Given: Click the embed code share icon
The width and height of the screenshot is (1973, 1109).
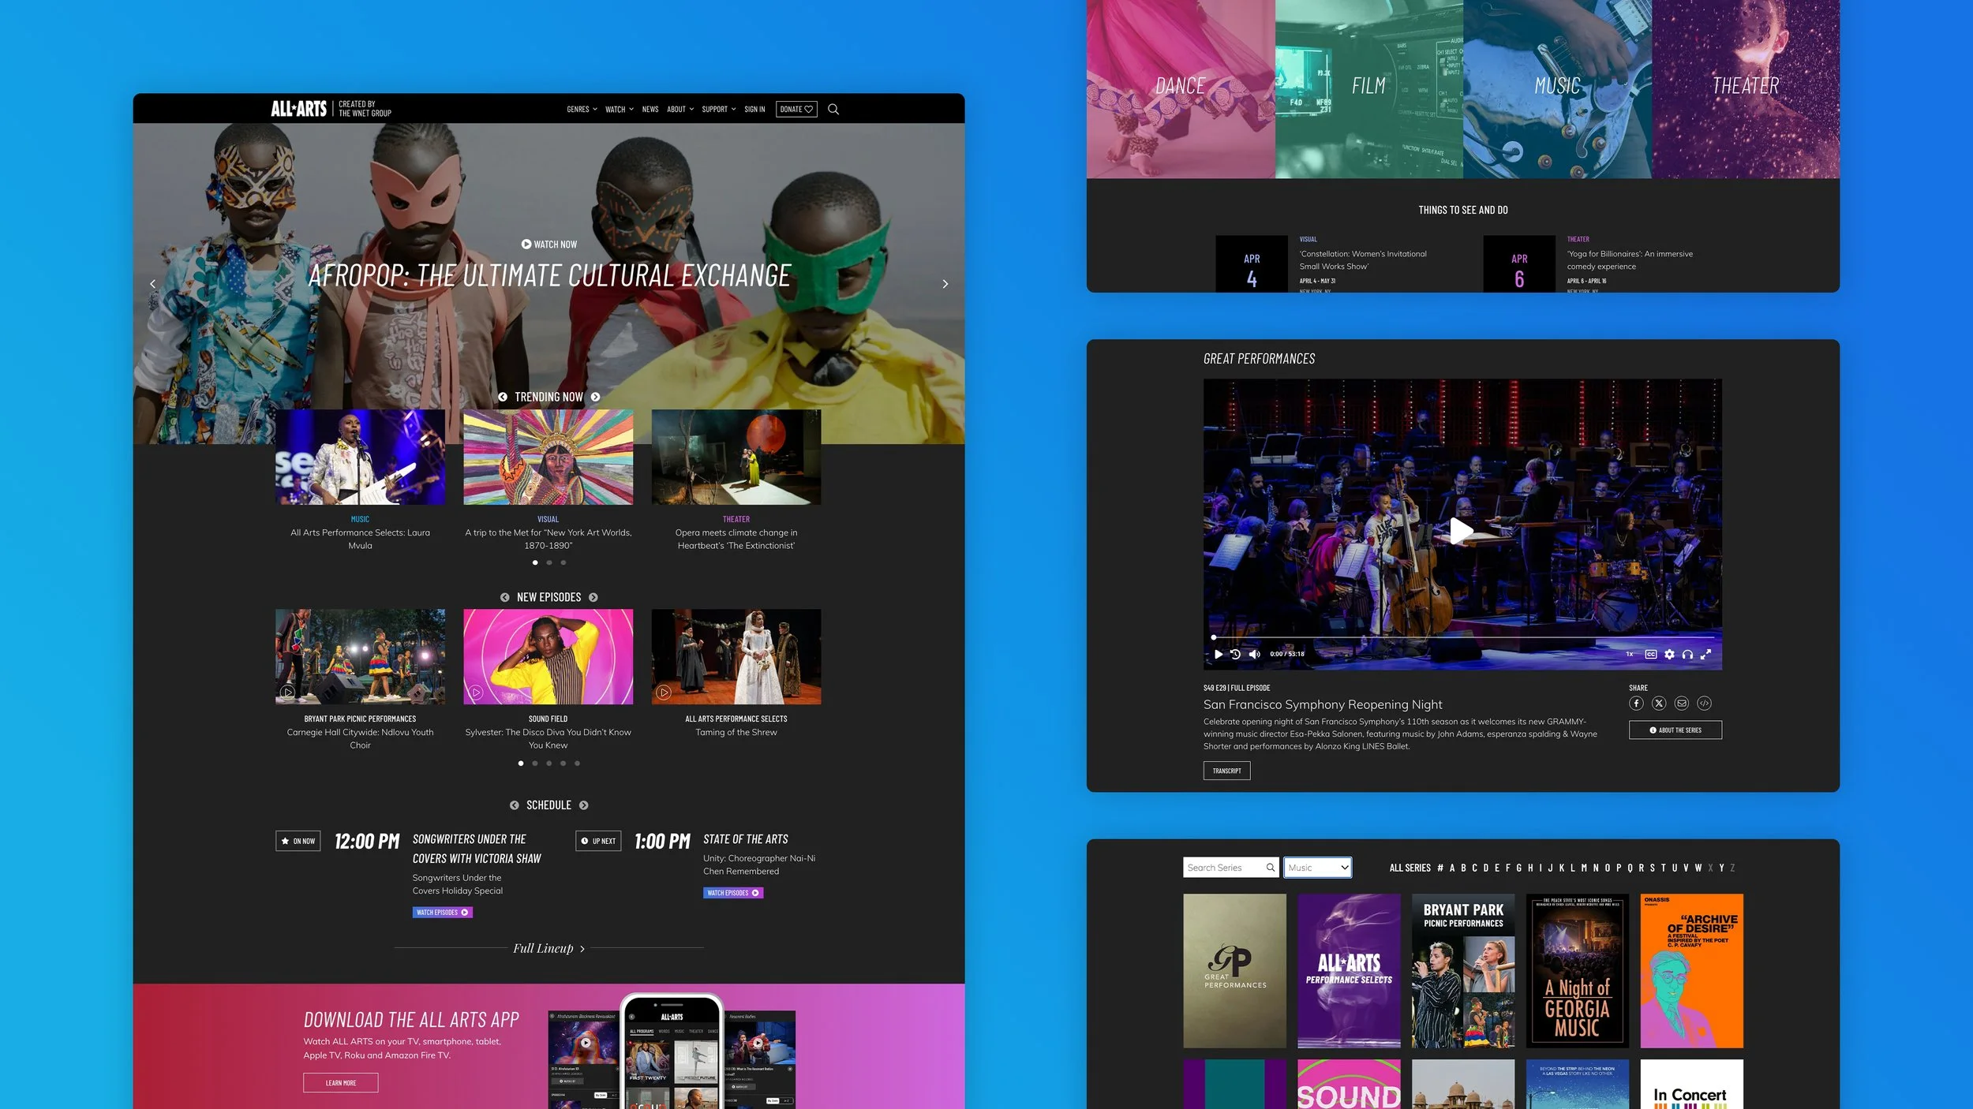Looking at the screenshot, I should tap(1704, 703).
